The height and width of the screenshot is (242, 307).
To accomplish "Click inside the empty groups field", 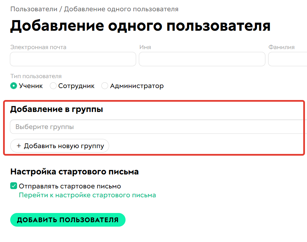I will pos(102,126).
